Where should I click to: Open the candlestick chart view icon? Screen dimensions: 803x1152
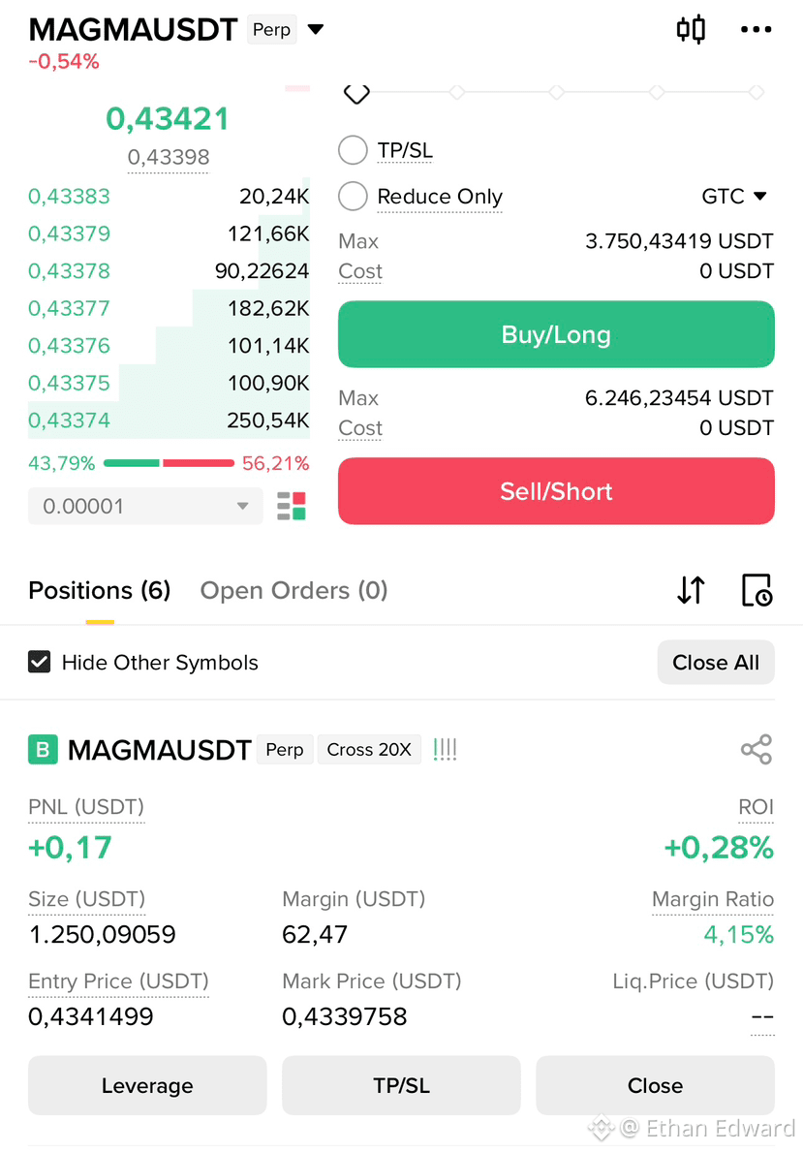point(691,29)
